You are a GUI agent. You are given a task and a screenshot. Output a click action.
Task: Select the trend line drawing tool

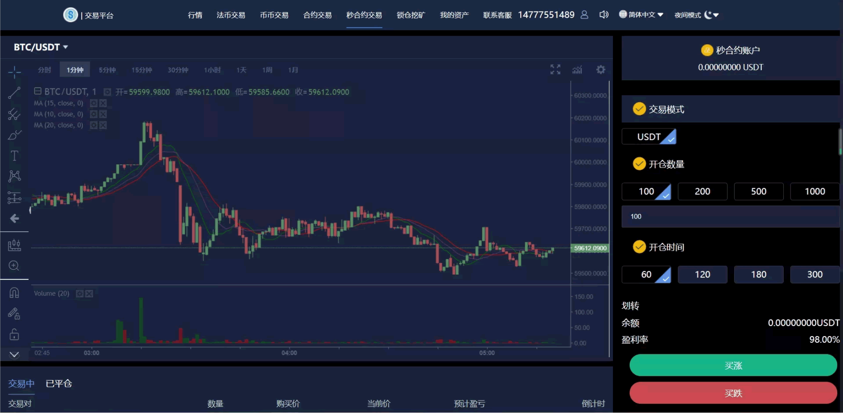(14, 93)
